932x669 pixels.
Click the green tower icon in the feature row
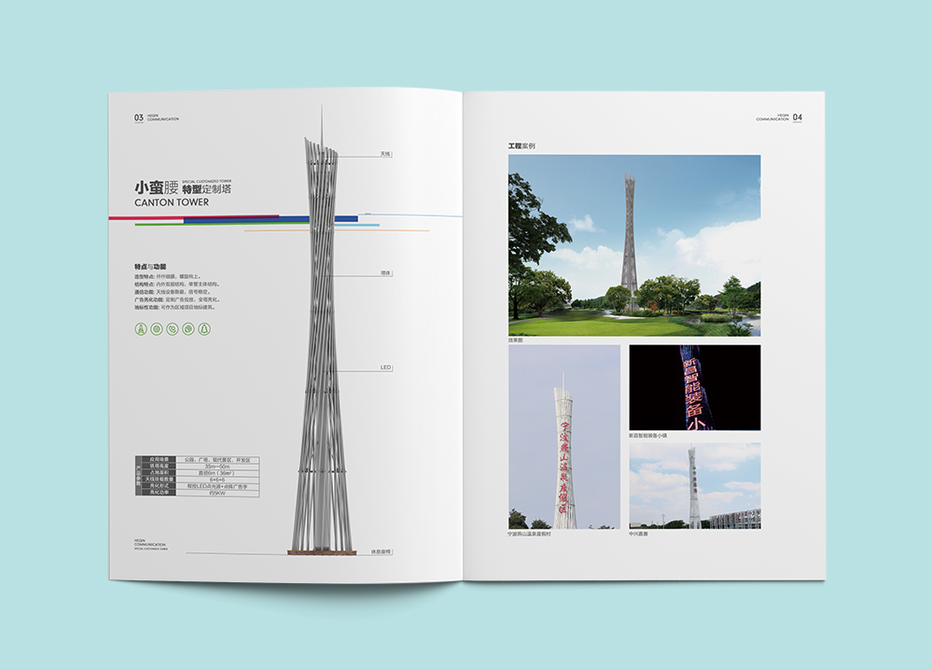pos(141,328)
